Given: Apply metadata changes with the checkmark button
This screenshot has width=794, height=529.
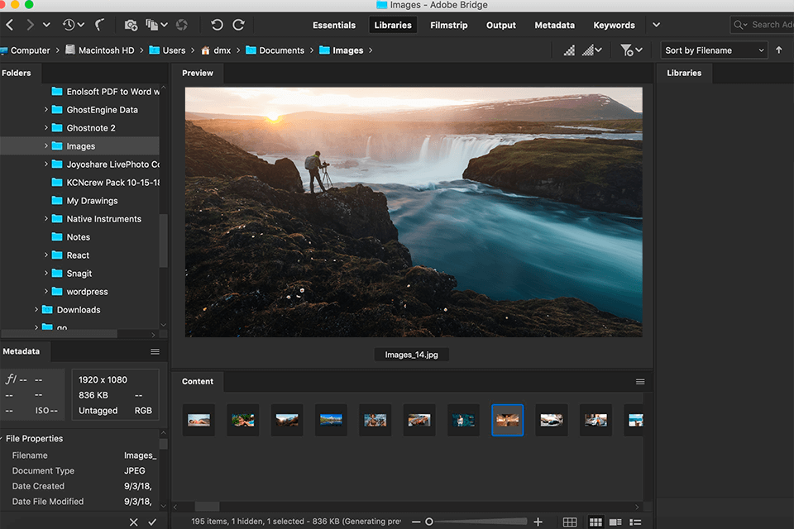Looking at the screenshot, I should 153,522.
